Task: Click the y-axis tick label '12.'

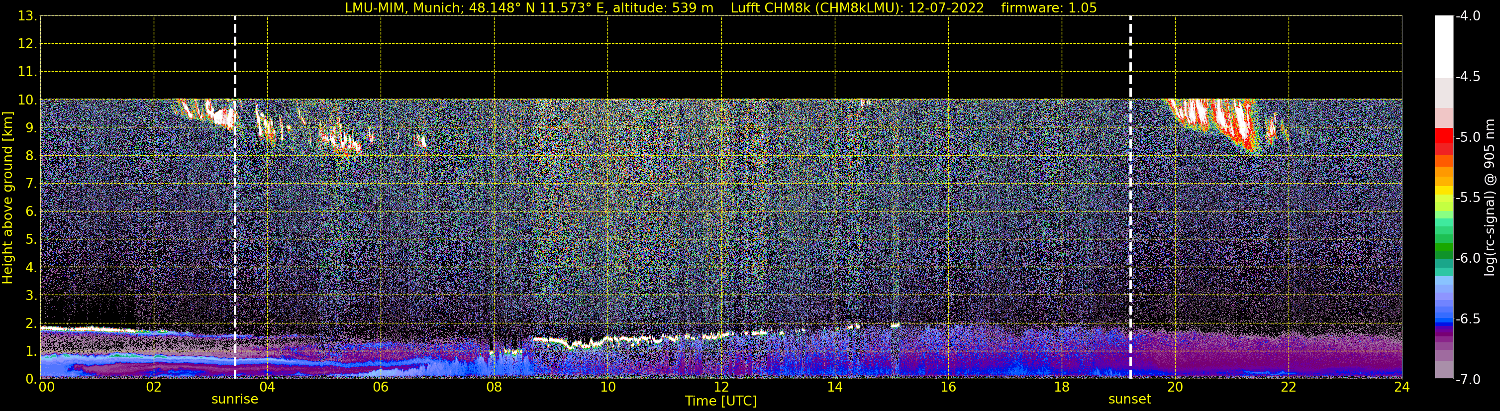Action: [x=27, y=44]
